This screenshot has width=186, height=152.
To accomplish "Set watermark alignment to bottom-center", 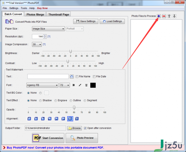I will click(56, 119).
